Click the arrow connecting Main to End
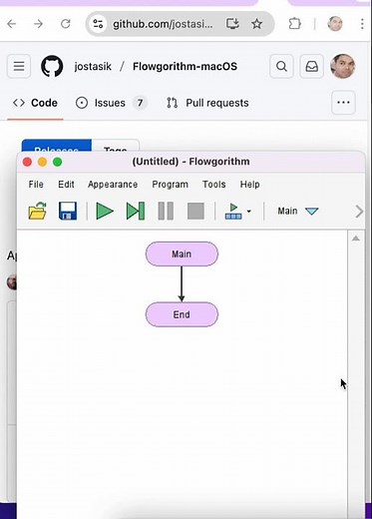 tap(182, 284)
